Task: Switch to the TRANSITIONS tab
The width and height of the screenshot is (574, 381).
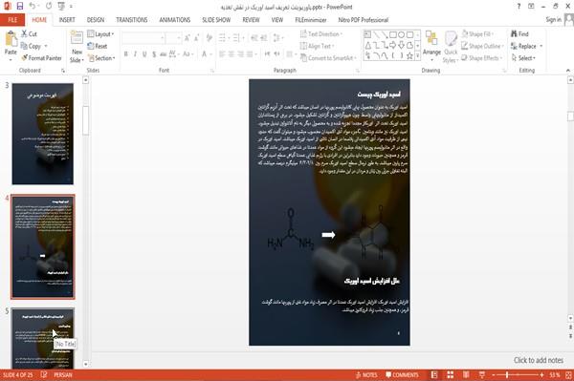Action: point(132,20)
